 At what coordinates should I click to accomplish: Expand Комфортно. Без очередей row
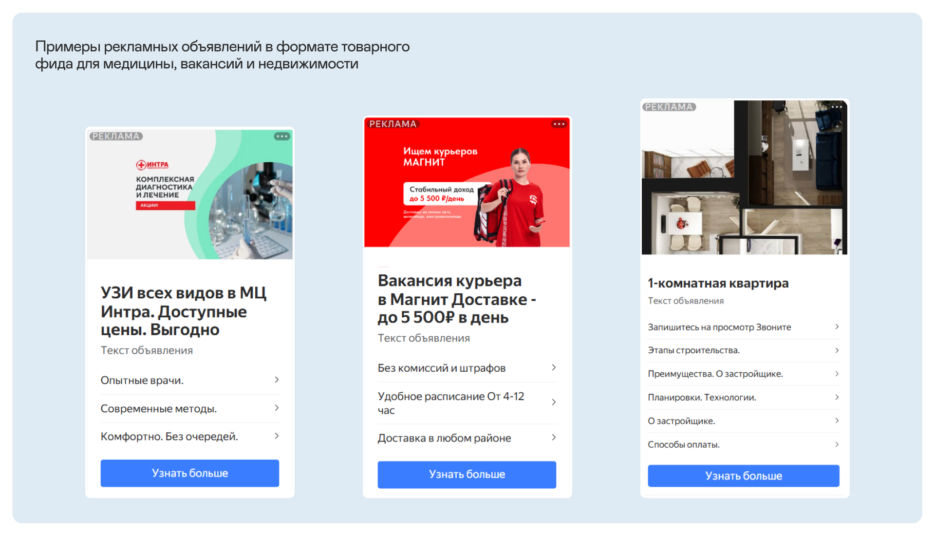[x=190, y=436]
